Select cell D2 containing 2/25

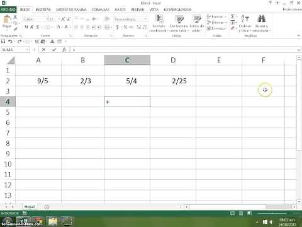coord(173,81)
